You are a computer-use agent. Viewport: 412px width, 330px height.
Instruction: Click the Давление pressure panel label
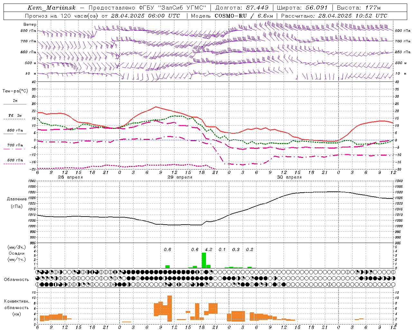pos(17,199)
